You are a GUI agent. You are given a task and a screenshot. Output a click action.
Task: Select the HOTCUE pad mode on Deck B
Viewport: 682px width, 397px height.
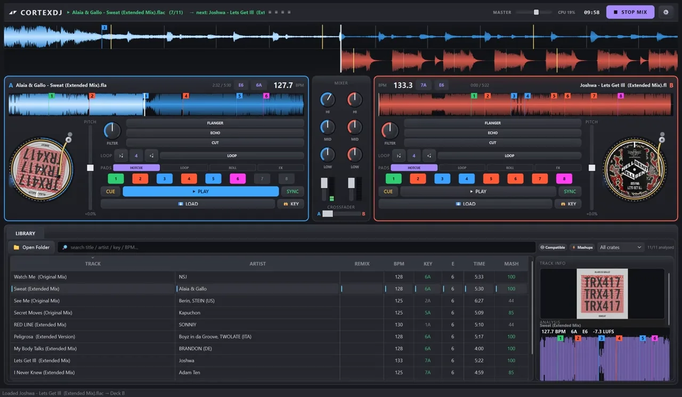(x=414, y=168)
